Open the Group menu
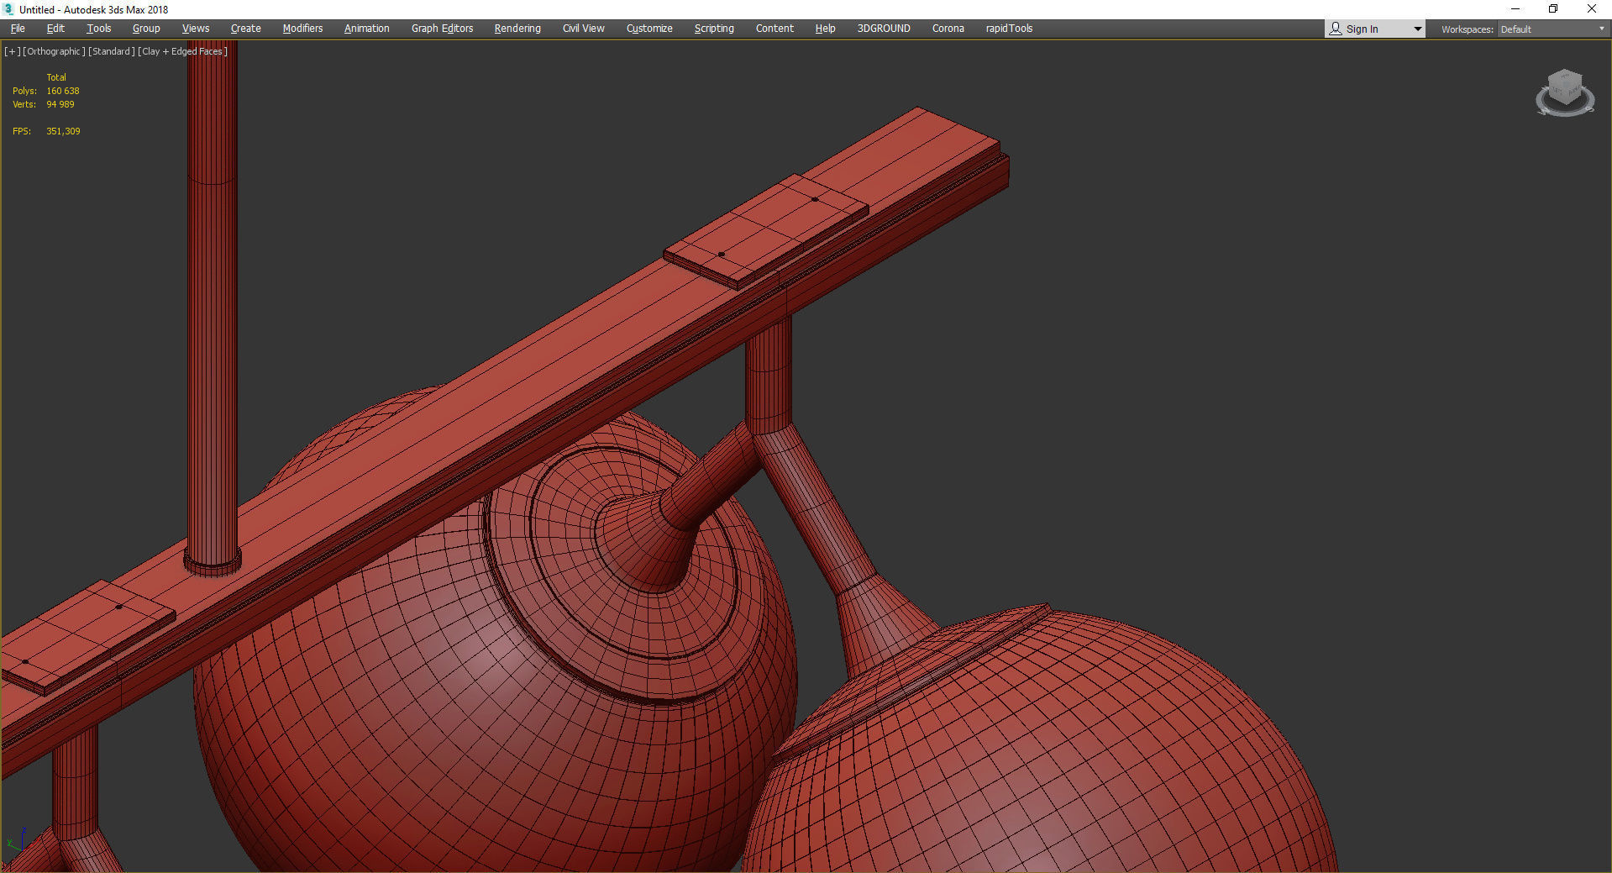The width and height of the screenshot is (1612, 873). click(x=146, y=29)
